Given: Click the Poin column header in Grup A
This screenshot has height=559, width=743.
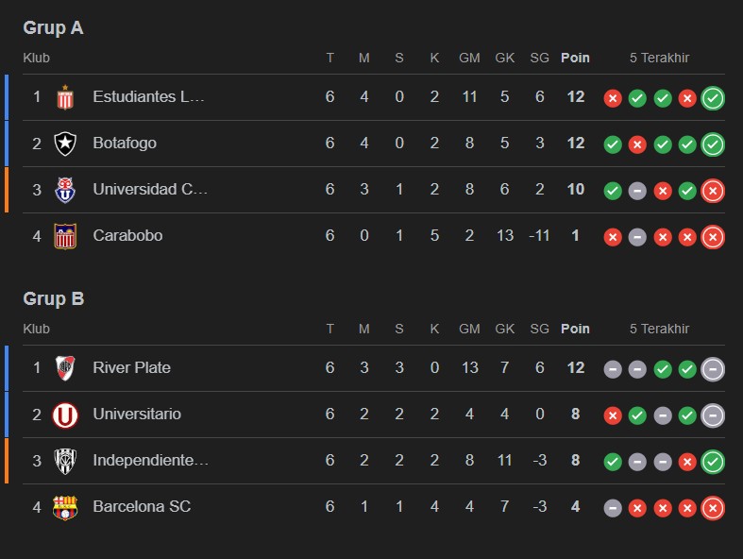Looking at the screenshot, I should pyautogui.click(x=575, y=58).
